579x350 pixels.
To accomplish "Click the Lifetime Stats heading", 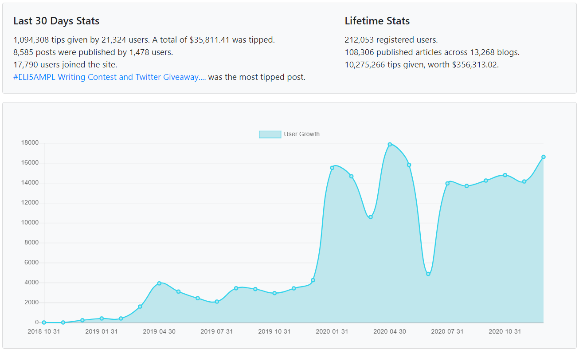I will pyautogui.click(x=377, y=21).
